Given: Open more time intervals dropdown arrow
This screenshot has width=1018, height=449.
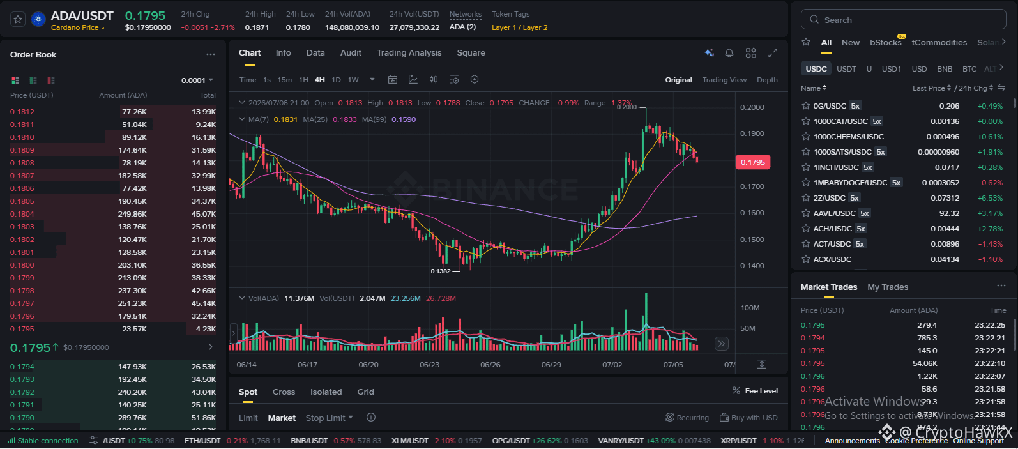Looking at the screenshot, I should coord(372,80).
